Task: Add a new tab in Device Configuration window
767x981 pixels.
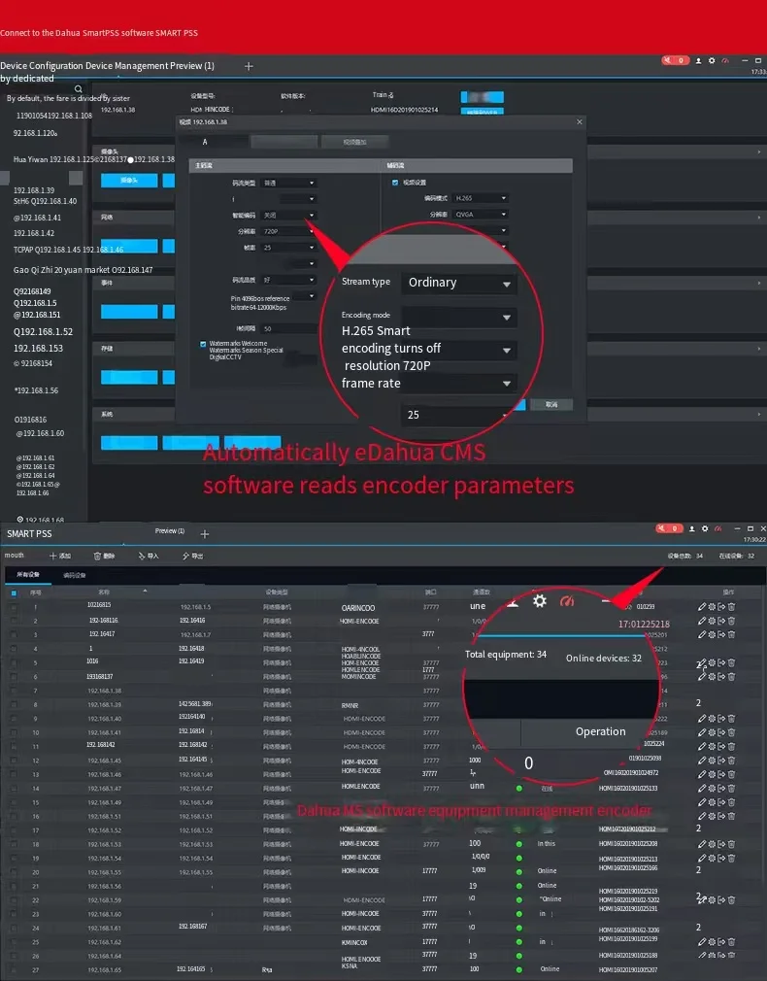Action: [249, 66]
